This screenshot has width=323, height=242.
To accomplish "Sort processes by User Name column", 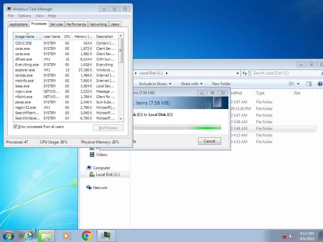I will (52, 37).
